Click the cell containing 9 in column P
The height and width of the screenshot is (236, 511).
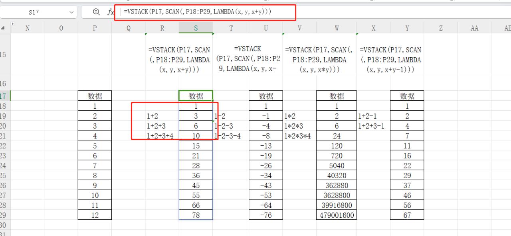(95, 185)
